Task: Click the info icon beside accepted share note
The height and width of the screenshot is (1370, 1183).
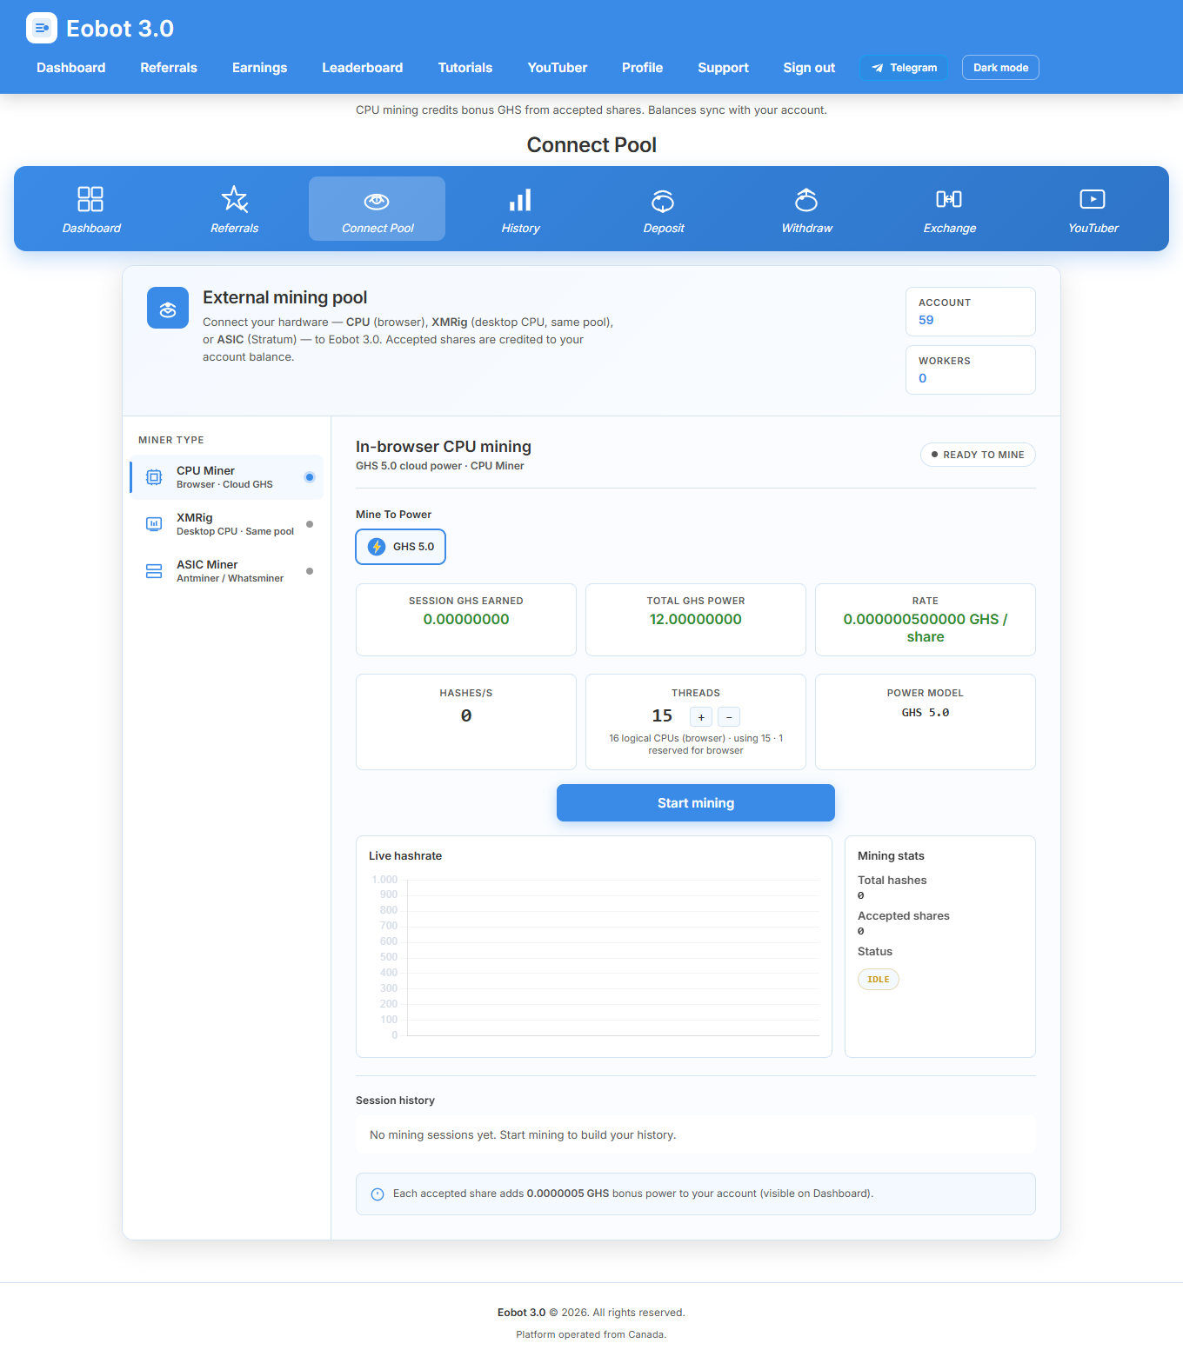Action: [x=378, y=1194]
